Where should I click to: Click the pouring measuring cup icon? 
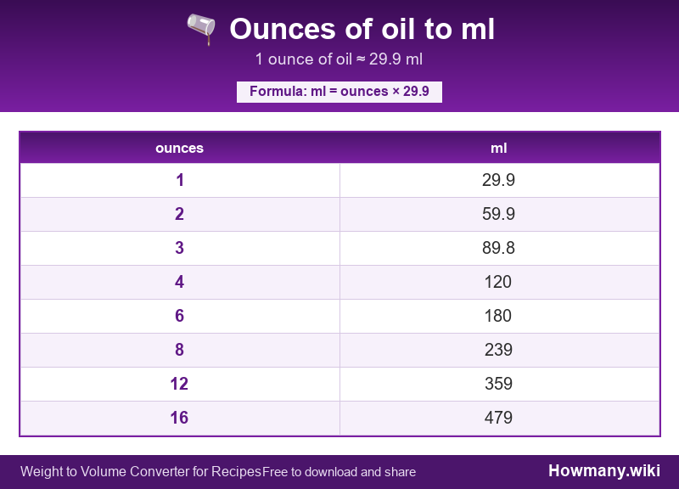coord(201,29)
